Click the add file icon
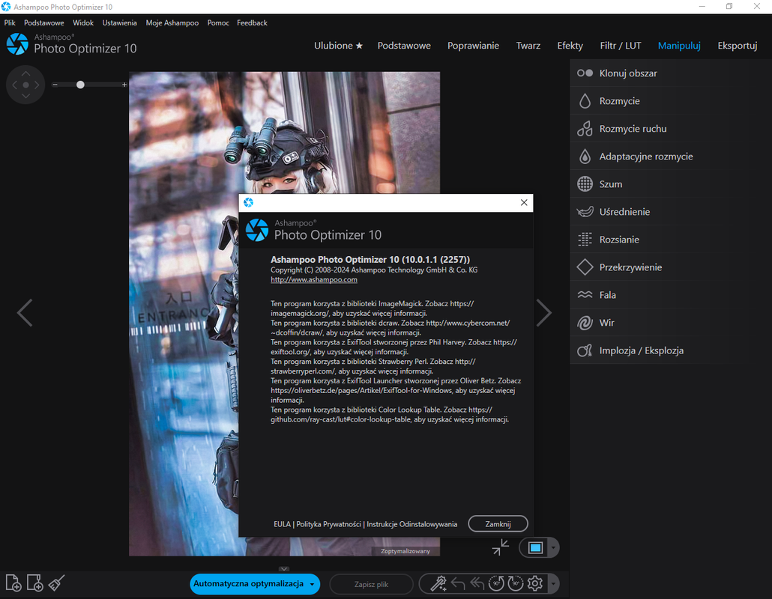772x599 pixels. (x=13, y=583)
